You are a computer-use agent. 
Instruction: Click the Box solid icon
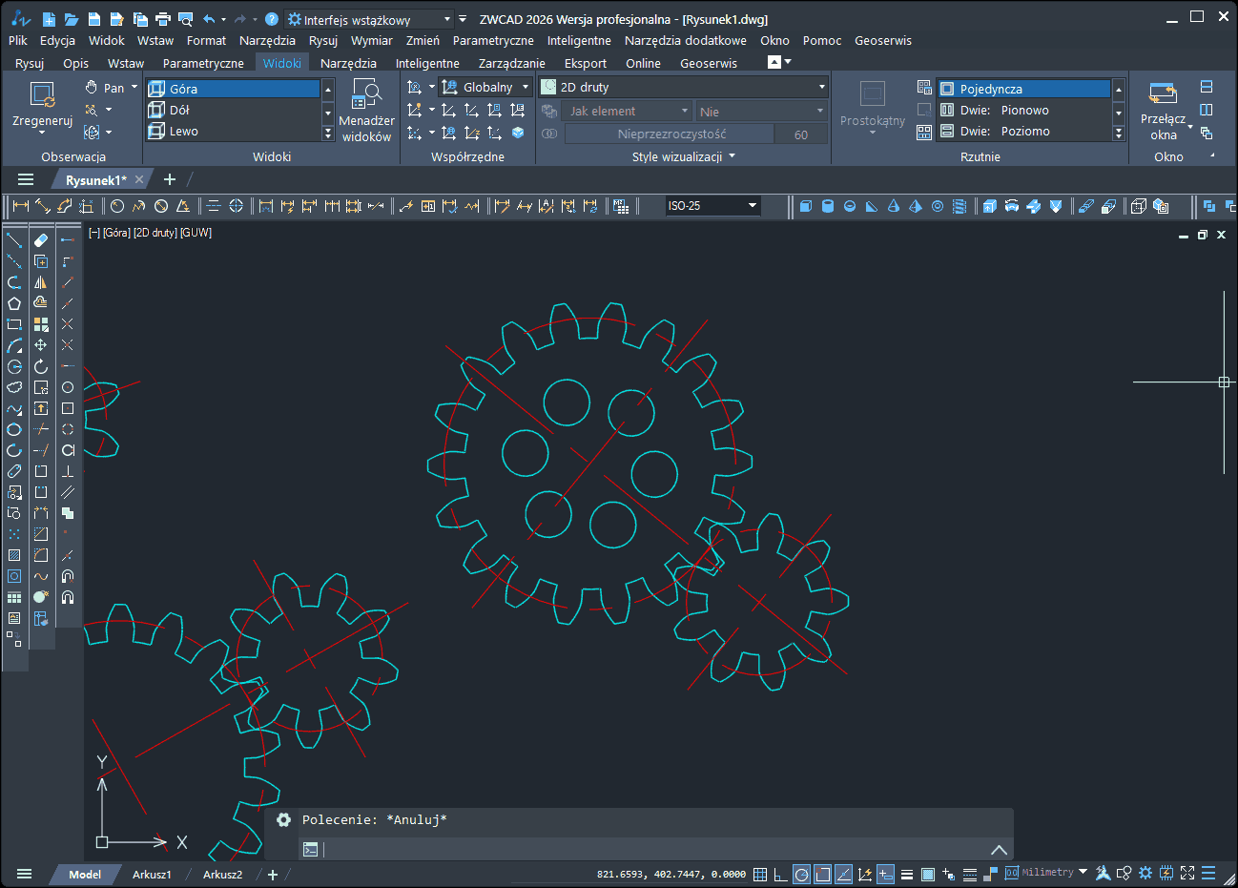pos(806,206)
